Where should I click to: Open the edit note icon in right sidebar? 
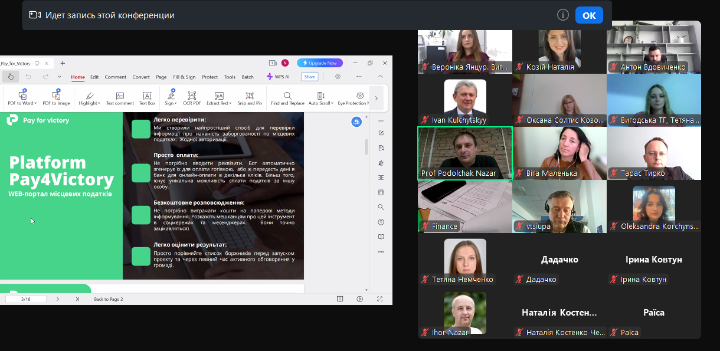(381, 133)
